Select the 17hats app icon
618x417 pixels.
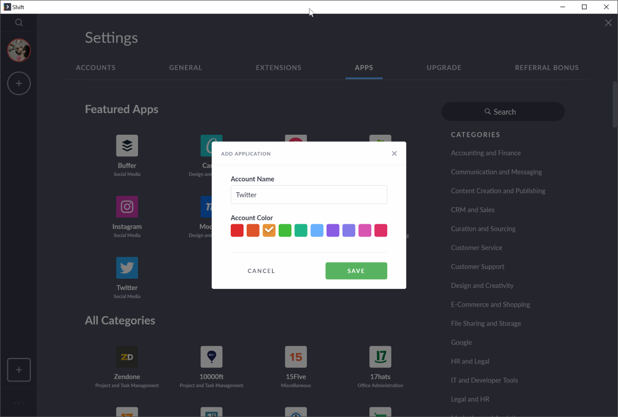(x=380, y=357)
